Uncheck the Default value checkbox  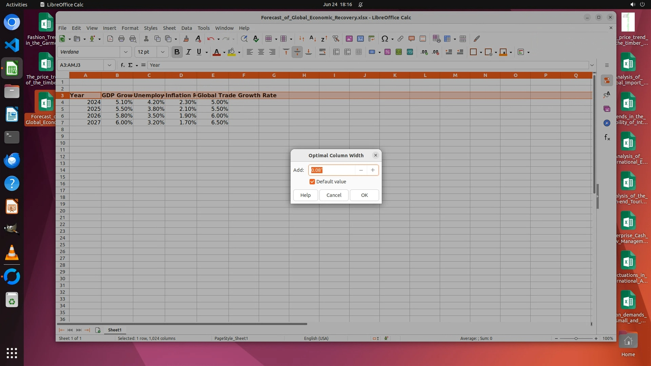[312, 182]
